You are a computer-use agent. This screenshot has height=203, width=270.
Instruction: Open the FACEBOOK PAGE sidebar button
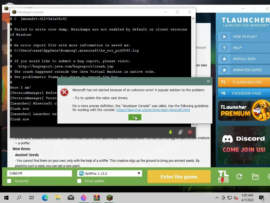point(244,93)
